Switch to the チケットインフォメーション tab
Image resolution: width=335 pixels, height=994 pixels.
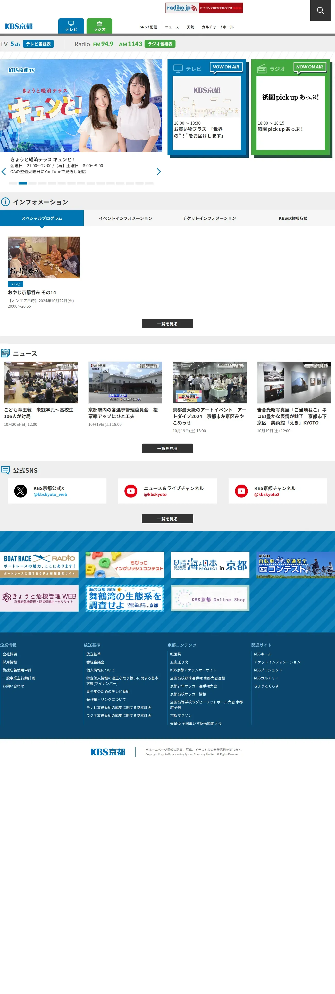click(209, 218)
